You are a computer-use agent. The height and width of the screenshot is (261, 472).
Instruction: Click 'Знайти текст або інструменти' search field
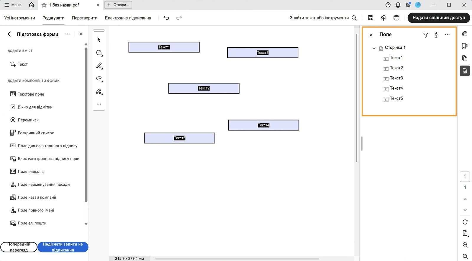(x=323, y=18)
